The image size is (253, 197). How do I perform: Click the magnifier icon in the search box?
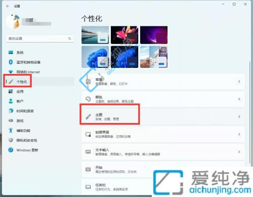pos(69,38)
